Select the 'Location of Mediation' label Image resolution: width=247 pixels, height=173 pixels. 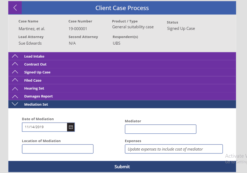point(41,141)
